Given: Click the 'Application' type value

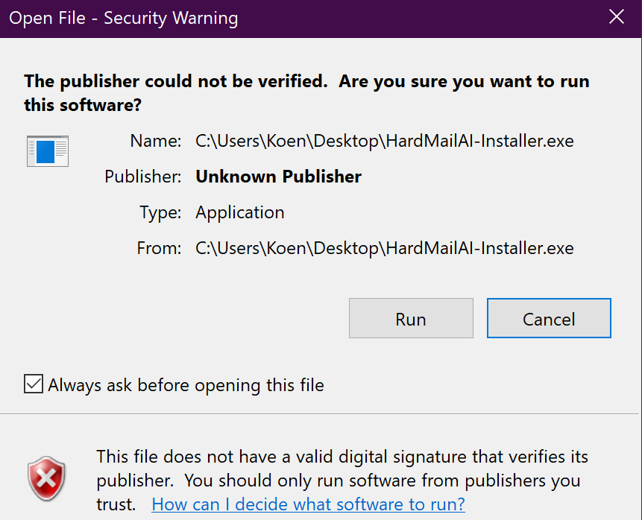Looking at the screenshot, I should pos(239,212).
